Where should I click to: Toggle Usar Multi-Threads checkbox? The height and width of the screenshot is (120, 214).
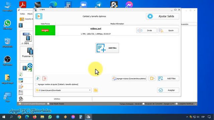(48, 104)
